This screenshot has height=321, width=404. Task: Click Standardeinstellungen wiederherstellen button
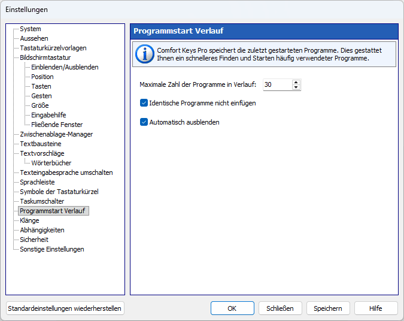[65, 308]
